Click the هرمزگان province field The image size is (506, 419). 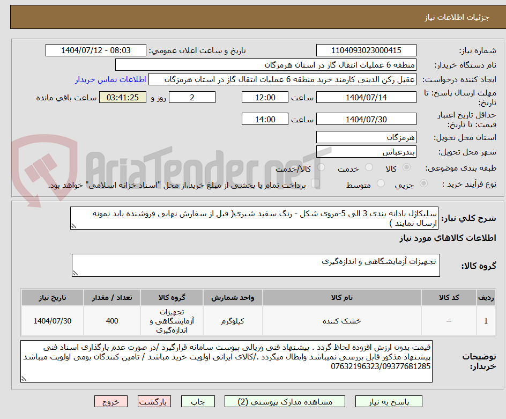coord(366,137)
